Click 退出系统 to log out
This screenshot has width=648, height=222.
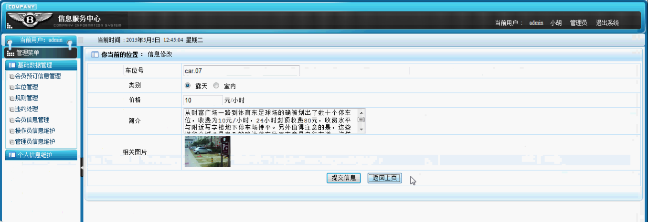pos(607,23)
